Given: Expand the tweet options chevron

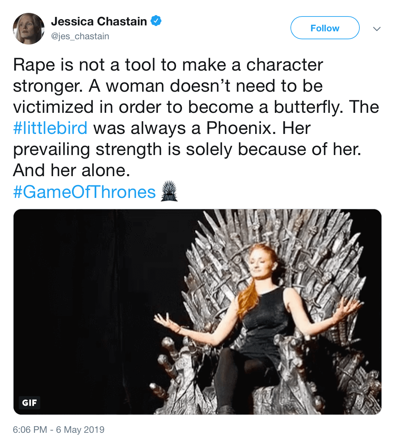Looking at the screenshot, I should (x=377, y=29).
